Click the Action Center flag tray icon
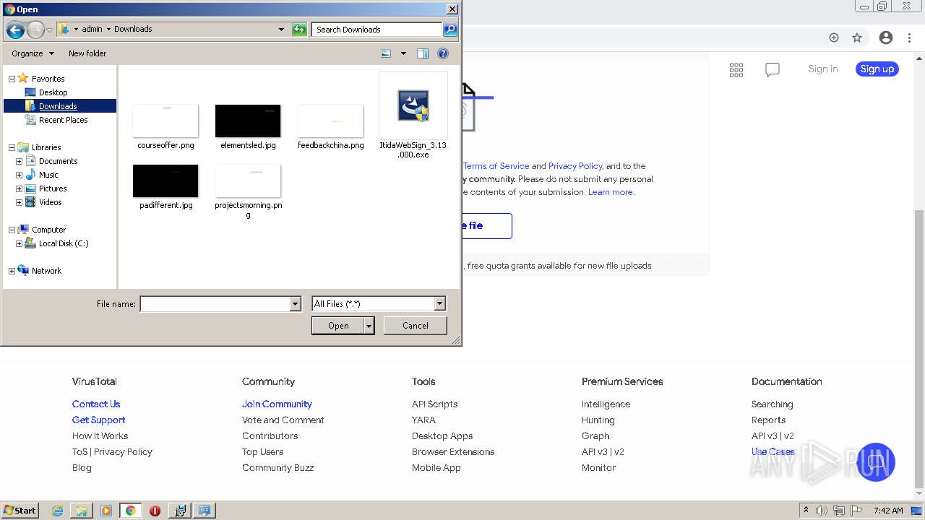The width and height of the screenshot is (925, 520). pos(856,511)
